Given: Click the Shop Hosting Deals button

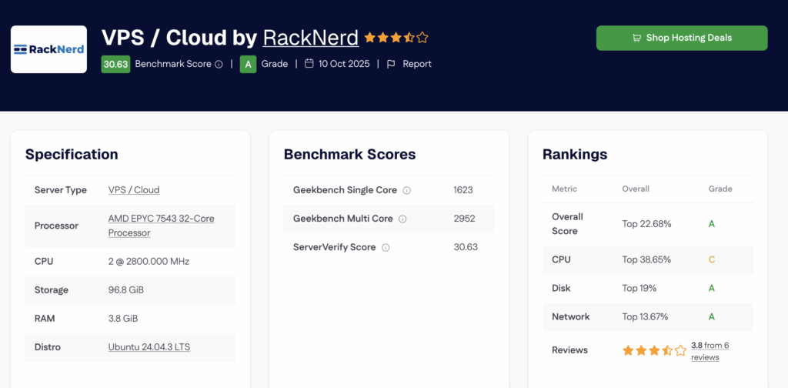Looking at the screenshot, I should point(682,38).
